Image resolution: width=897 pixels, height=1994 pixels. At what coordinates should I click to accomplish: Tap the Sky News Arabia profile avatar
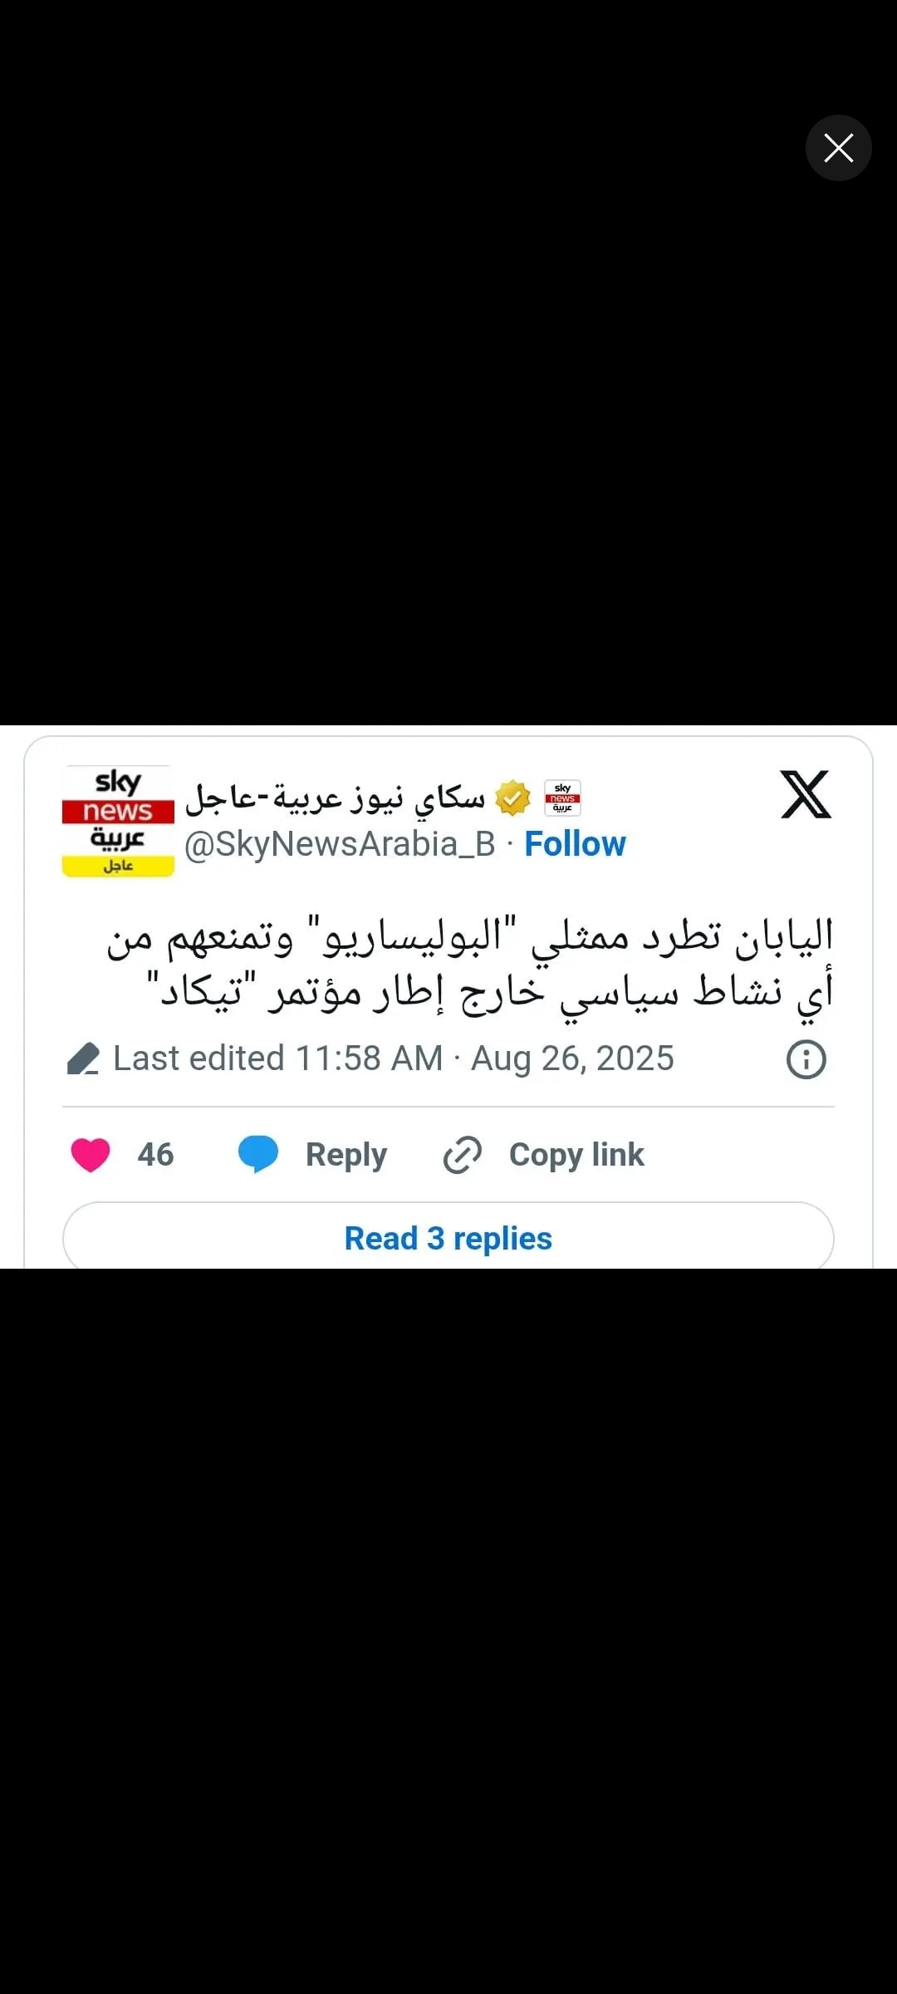118,821
